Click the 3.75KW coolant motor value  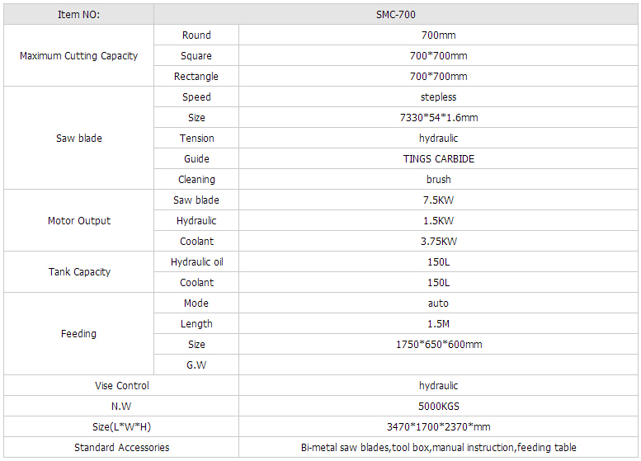[438, 242]
